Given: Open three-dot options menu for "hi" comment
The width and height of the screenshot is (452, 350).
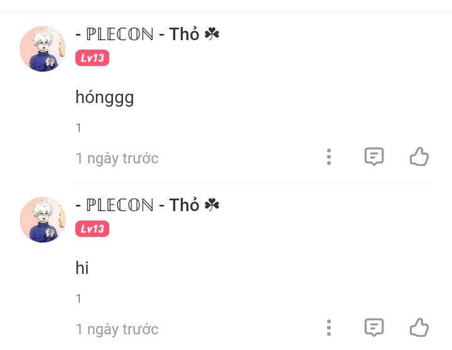Looking at the screenshot, I should (x=329, y=328).
